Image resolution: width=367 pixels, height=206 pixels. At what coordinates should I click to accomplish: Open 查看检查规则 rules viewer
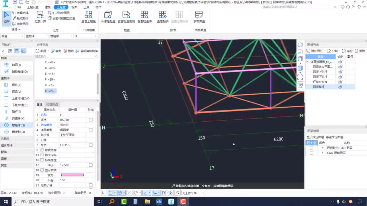coord(126,17)
